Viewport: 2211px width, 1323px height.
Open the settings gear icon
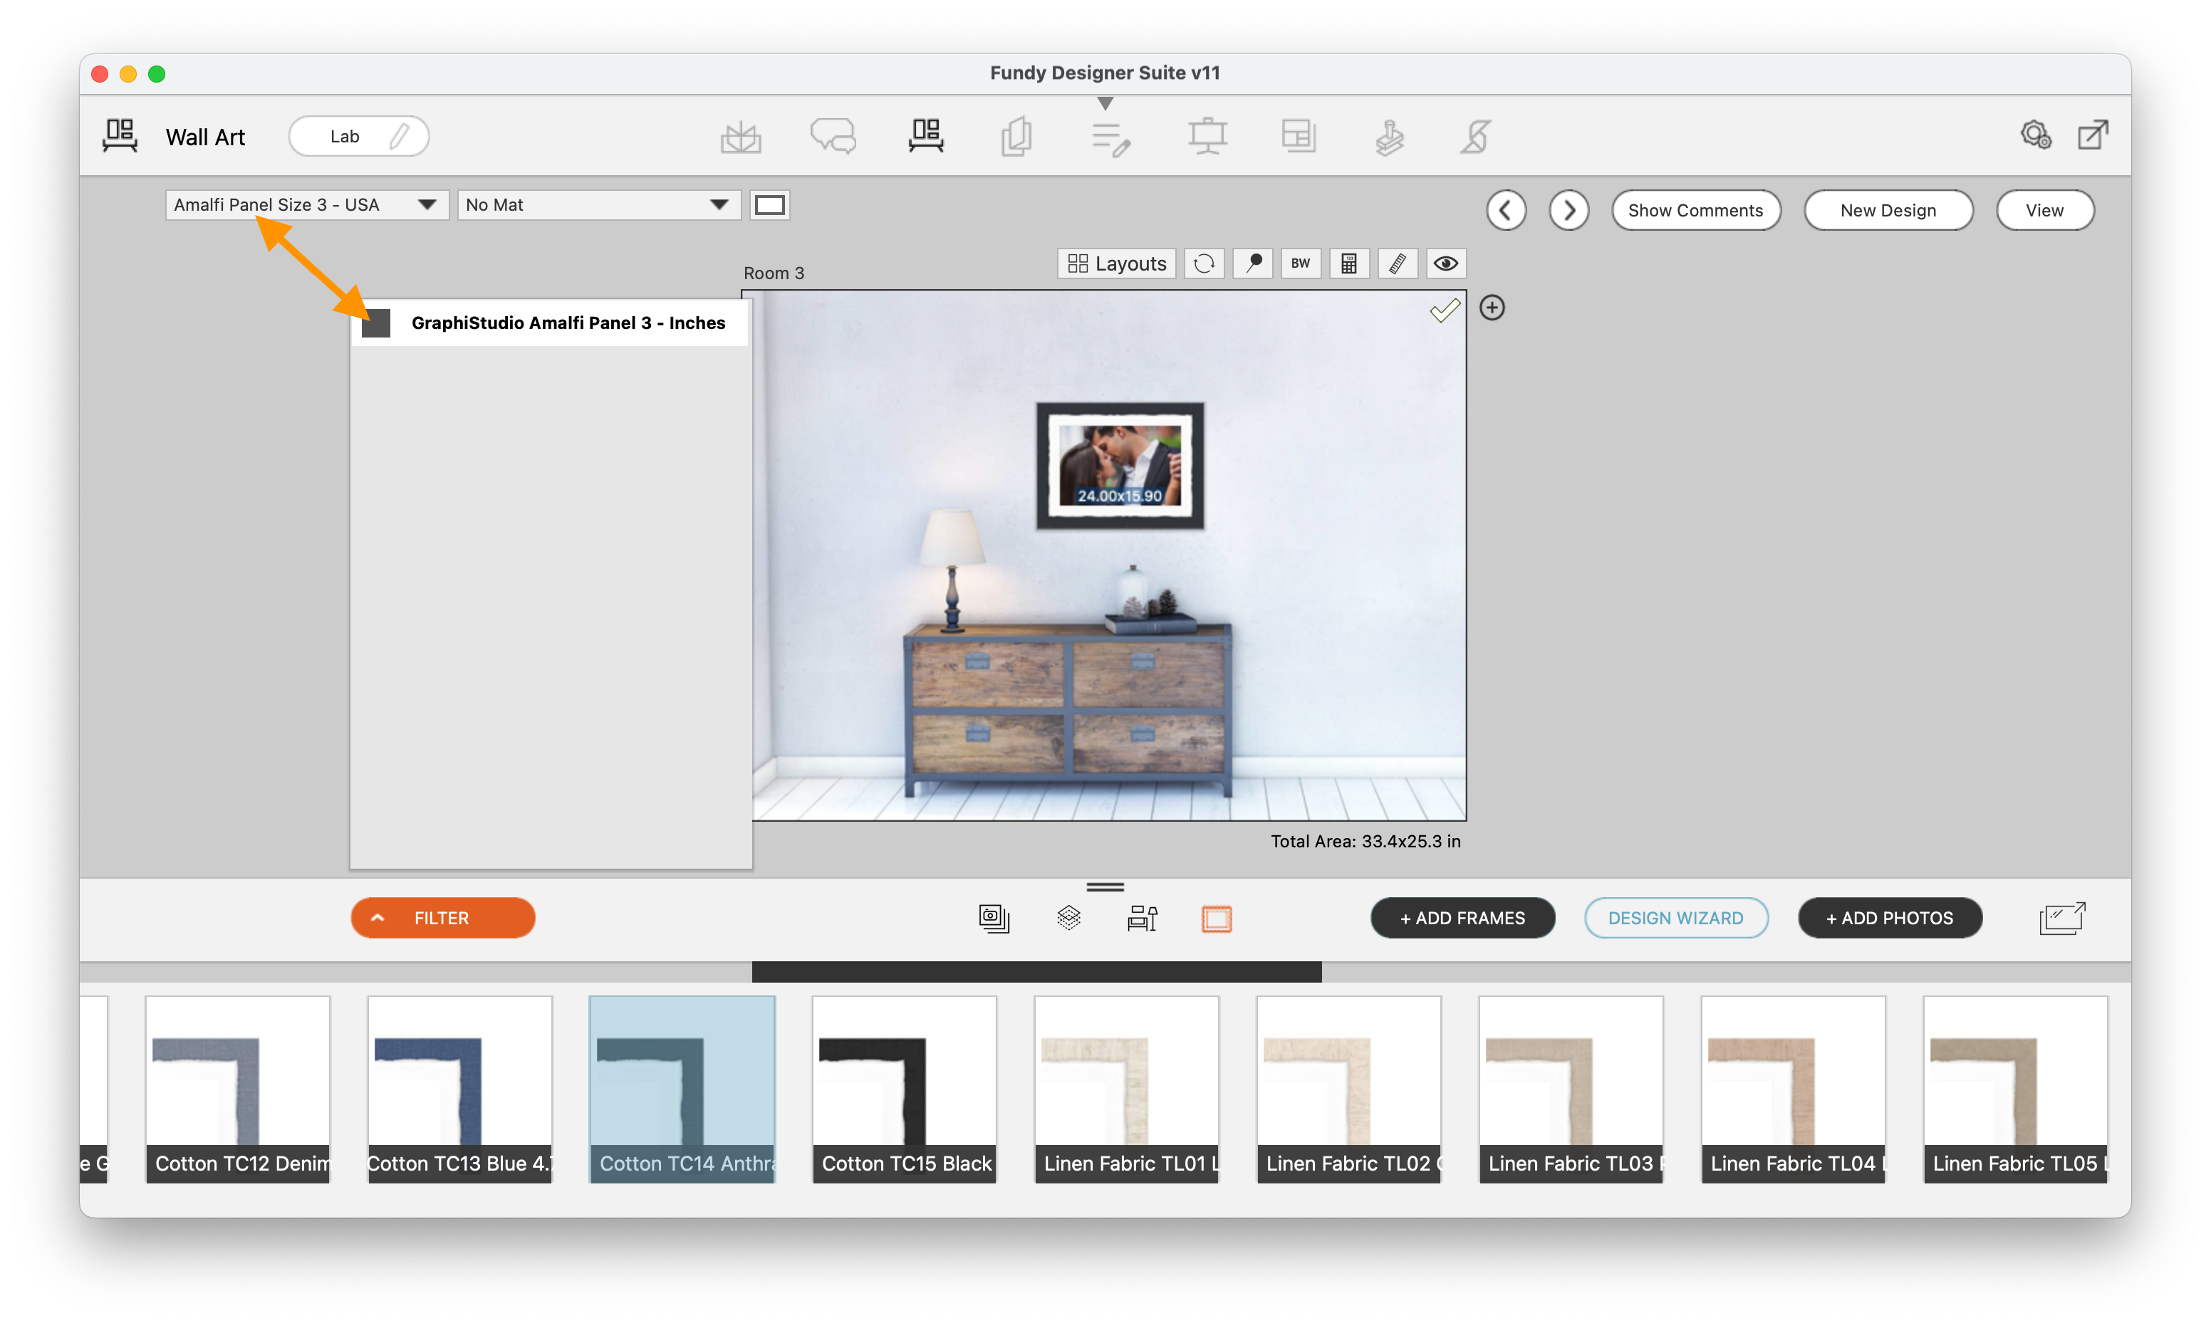[2035, 135]
